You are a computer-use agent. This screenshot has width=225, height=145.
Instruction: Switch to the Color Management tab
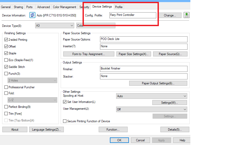click(x=65, y=7)
